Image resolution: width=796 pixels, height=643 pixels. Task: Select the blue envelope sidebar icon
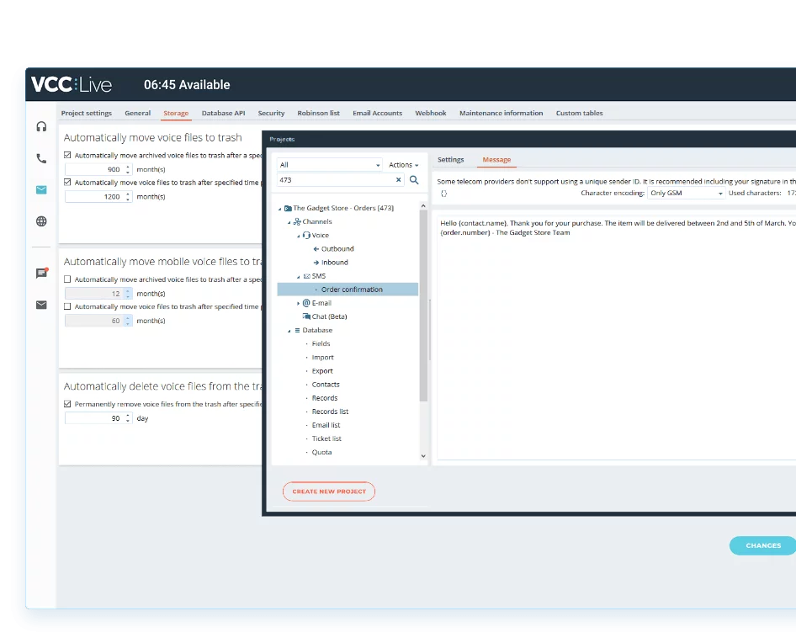[x=41, y=190]
